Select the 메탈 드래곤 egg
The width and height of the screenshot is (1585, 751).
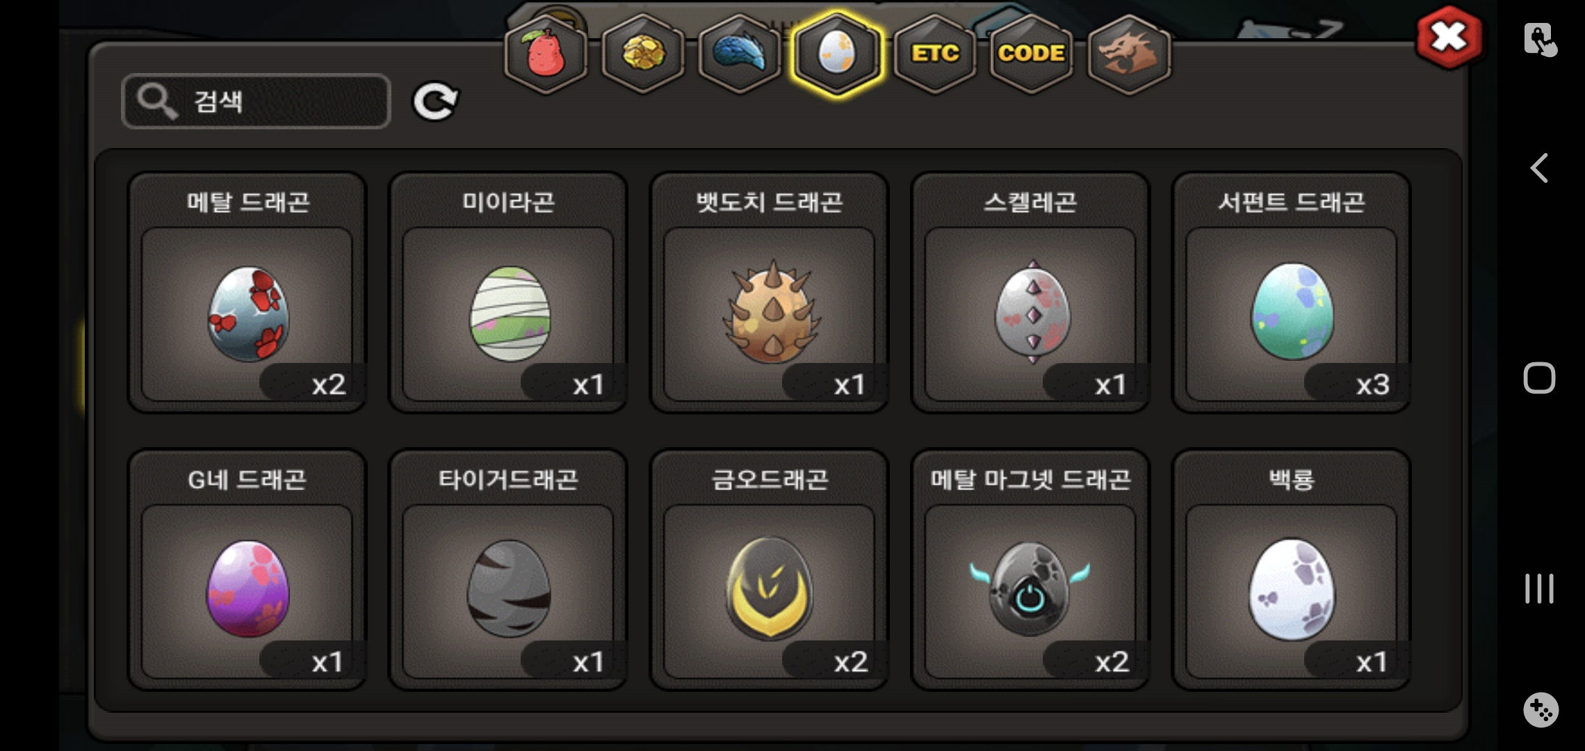[247, 292]
